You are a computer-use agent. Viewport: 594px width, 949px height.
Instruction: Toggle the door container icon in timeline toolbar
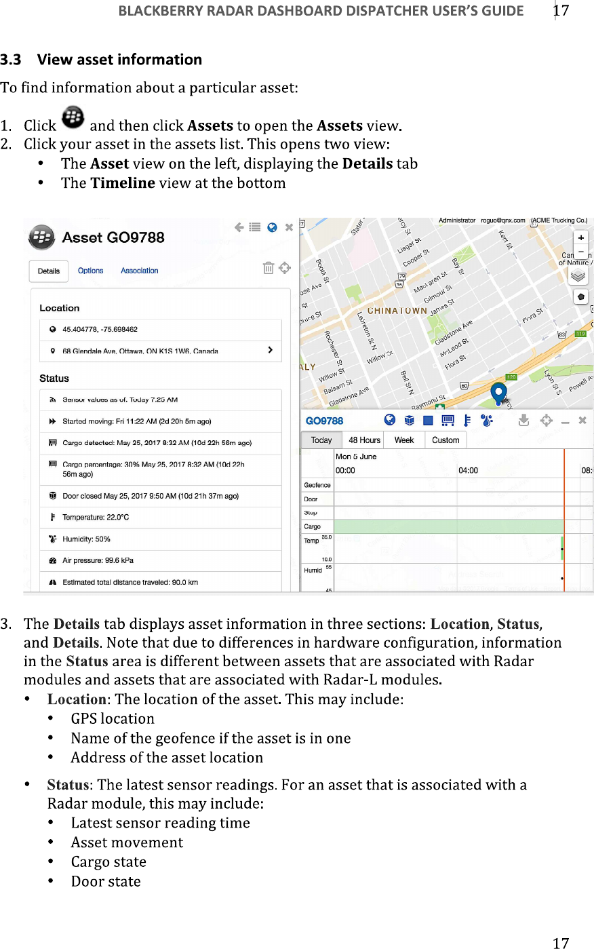pyautogui.click(x=448, y=421)
